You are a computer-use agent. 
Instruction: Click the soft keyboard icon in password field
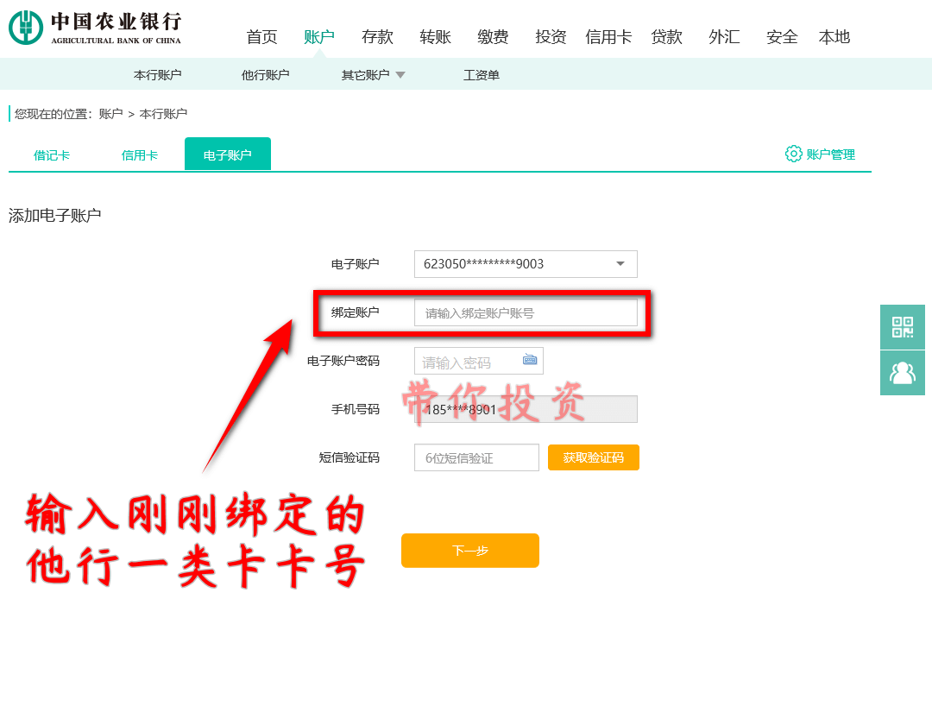pos(530,360)
